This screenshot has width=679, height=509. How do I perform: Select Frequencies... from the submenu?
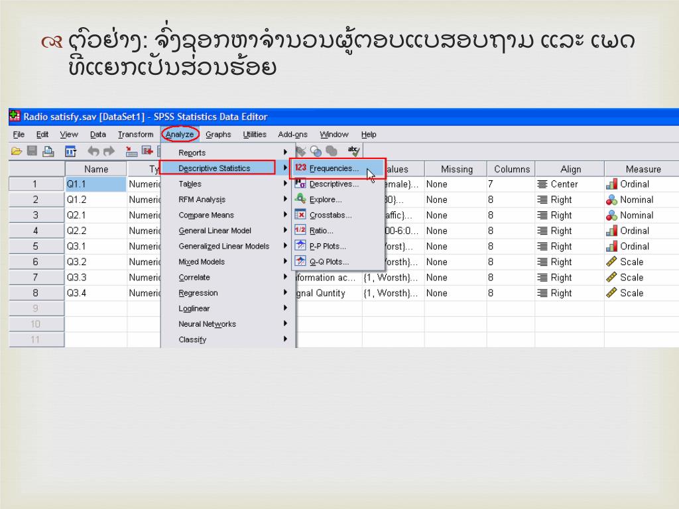pyautogui.click(x=338, y=168)
